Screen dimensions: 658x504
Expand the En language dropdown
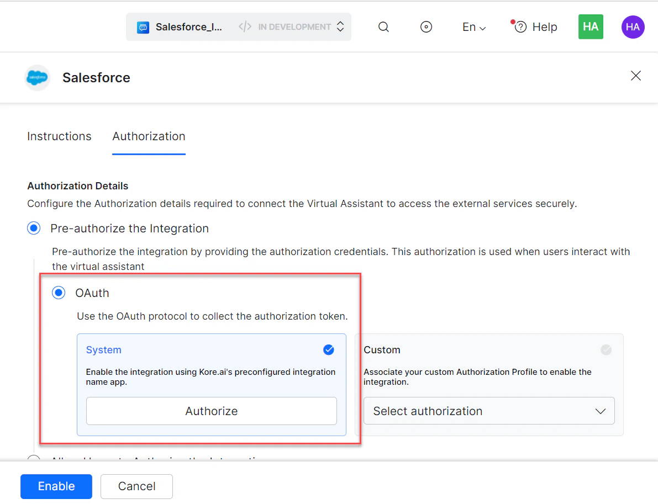pos(473,26)
